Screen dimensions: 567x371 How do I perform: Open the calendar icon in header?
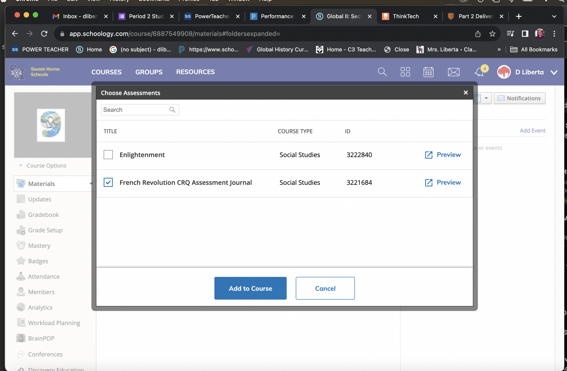(x=428, y=72)
